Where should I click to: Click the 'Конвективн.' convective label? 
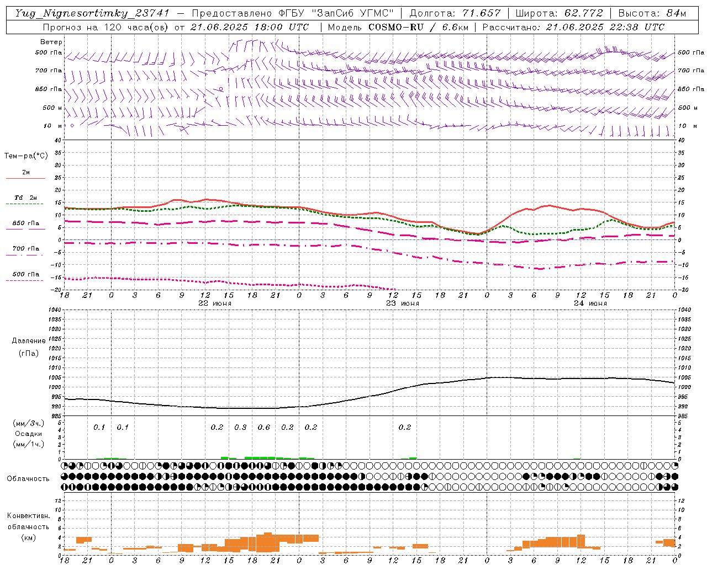pos(29,516)
